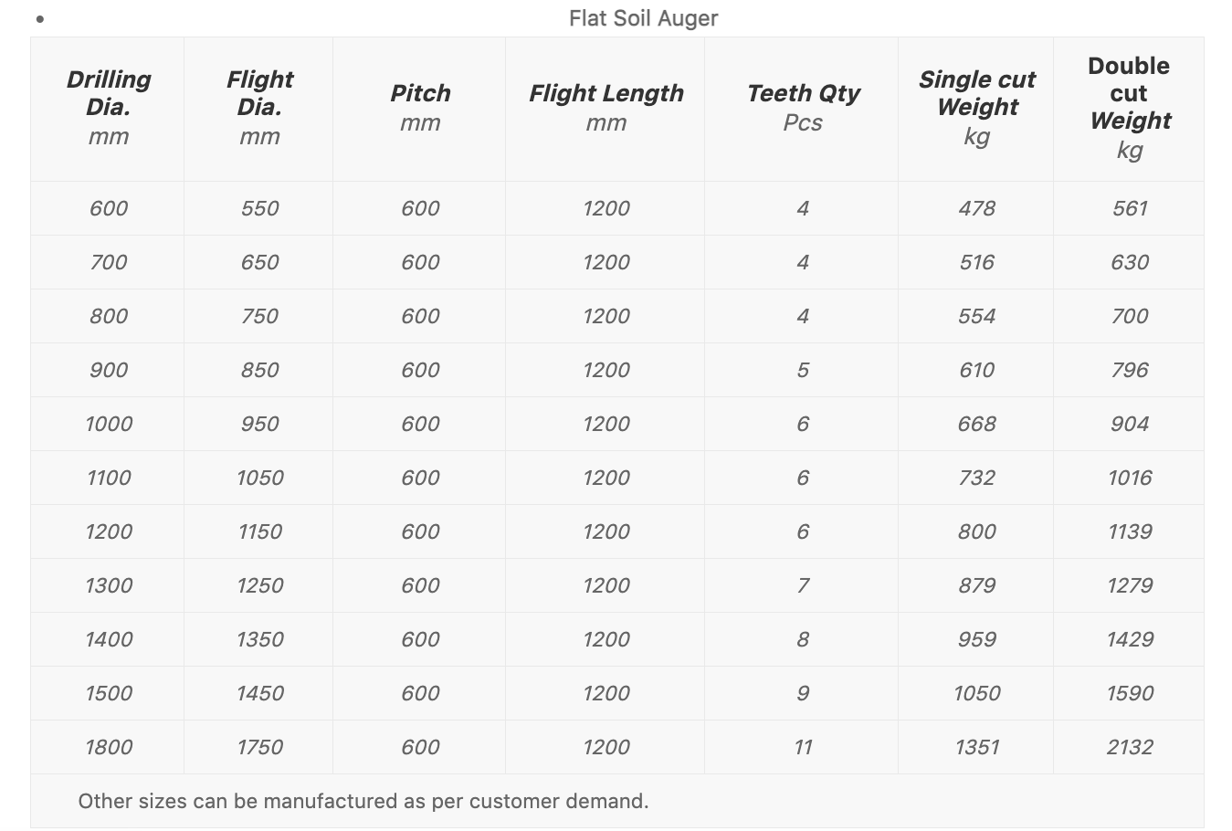The width and height of the screenshot is (1232, 831).
Task: Click the teeth quantity cell showing 11
Action: (x=803, y=747)
